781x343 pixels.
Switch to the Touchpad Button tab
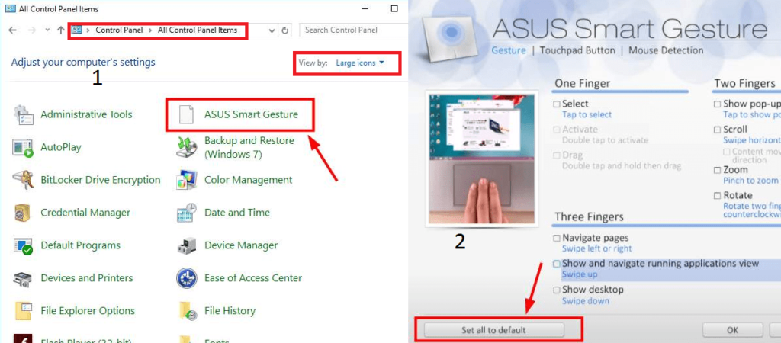point(577,50)
